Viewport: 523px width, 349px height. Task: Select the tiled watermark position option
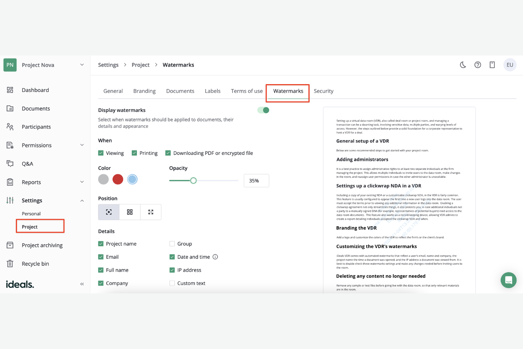click(130, 212)
